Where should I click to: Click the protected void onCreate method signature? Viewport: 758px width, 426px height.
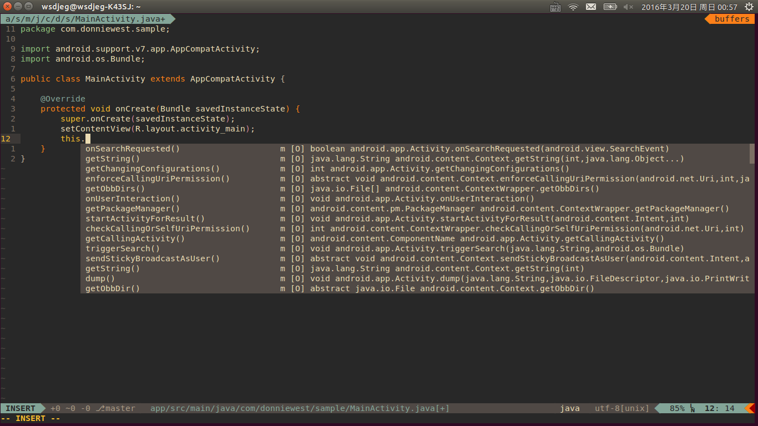click(170, 109)
